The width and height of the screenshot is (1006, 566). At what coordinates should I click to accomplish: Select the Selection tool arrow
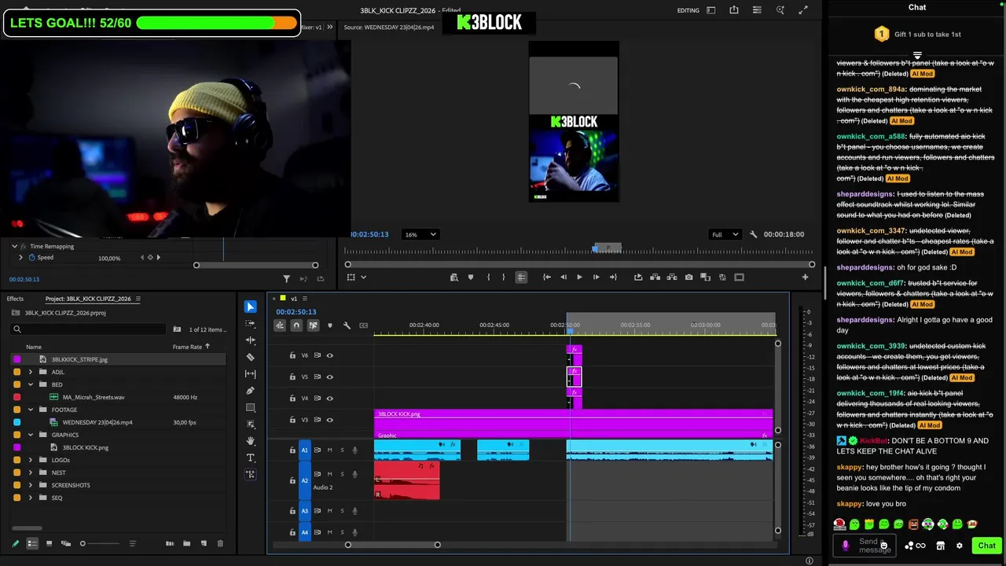click(x=250, y=307)
